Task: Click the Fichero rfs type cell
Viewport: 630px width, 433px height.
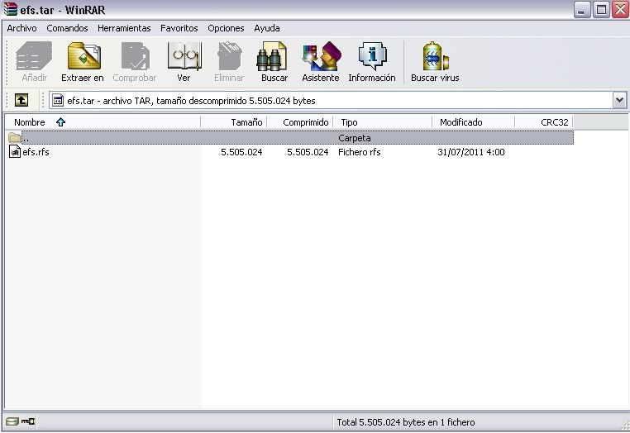Action: coord(359,152)
